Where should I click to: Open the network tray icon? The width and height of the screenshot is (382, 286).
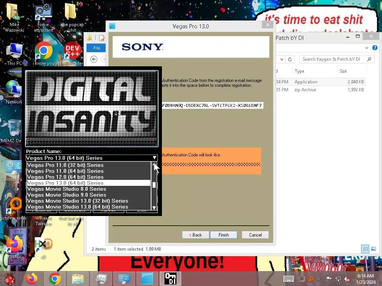pos(338,279)
